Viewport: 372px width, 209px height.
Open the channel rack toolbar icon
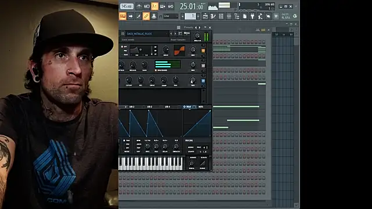coord(221,16)
